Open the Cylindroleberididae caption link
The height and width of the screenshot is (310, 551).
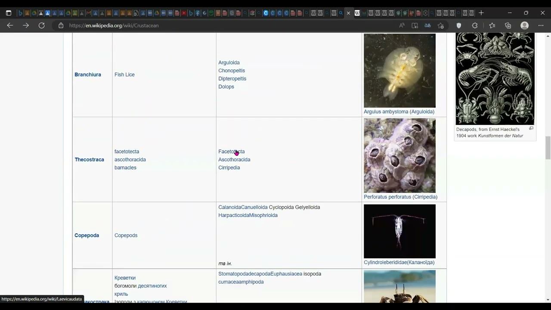[399, 262]
